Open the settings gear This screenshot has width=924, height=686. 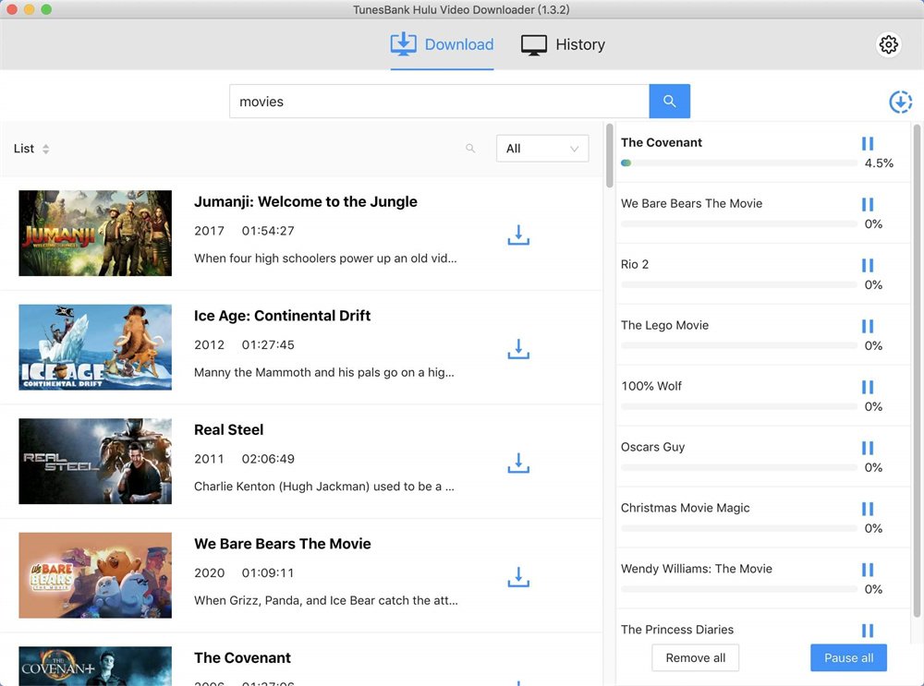888,44
